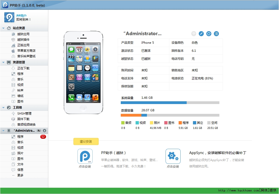Open 固件下载 tool
Viewport: 279px width, 194px height.
click(x=24, y=119)
